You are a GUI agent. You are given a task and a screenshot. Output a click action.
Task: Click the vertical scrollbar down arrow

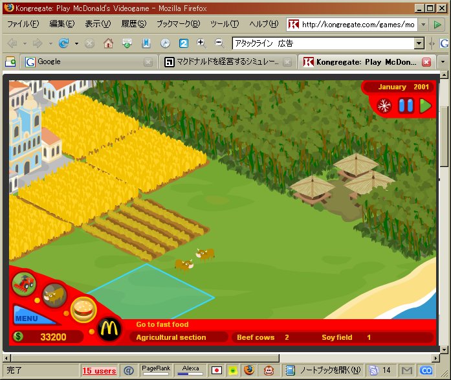click(444, 350)
